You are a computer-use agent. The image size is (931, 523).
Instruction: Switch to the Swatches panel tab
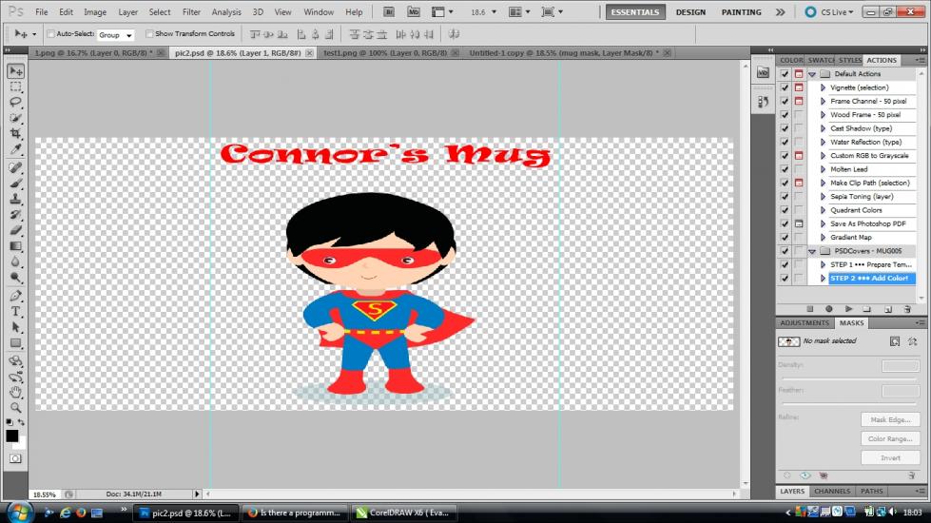coord(821,60)
